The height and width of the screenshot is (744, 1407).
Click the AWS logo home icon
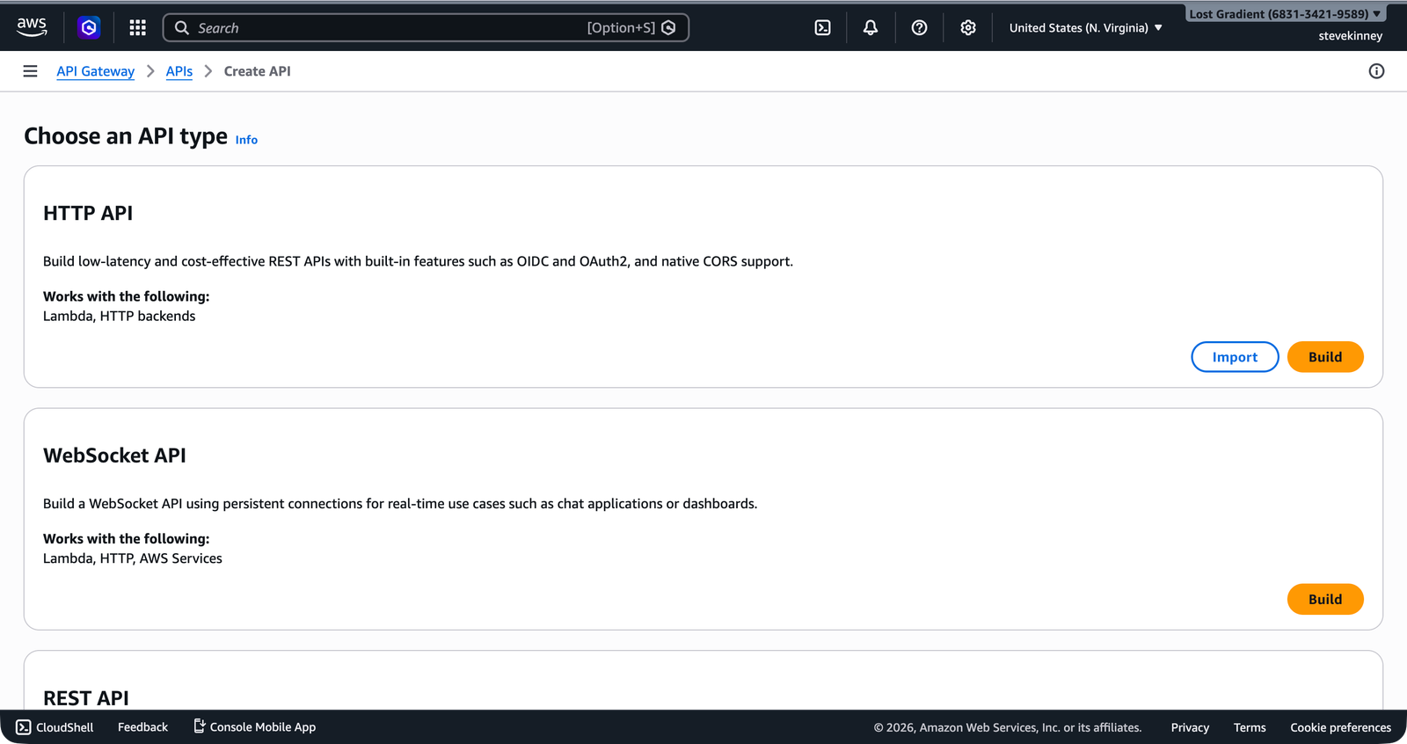click(32, 27)
